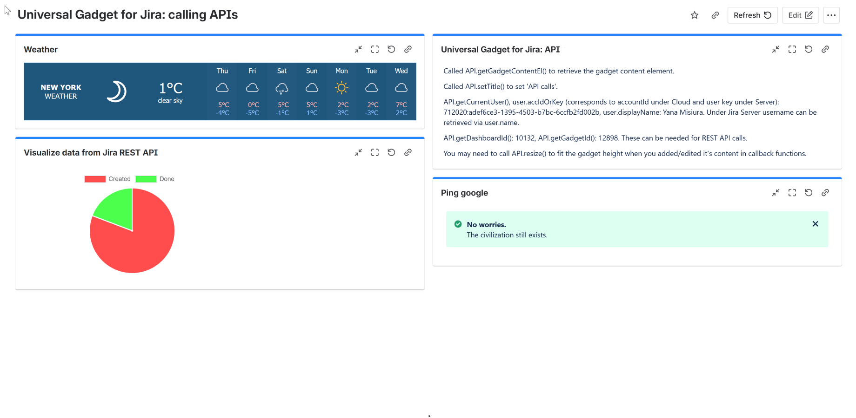The width and height of the screenshot is (856, 418).
Task: Click the Edit button
Action: click(800, 15)
